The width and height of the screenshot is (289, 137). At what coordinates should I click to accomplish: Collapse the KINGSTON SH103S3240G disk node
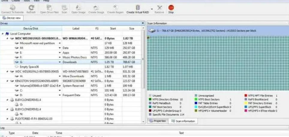(x=7, y=81)
